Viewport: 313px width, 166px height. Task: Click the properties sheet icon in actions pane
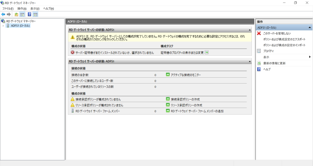(x=259, y=51)
